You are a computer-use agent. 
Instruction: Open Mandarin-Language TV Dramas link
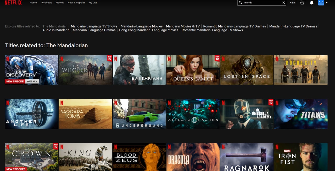coord(293,26)
